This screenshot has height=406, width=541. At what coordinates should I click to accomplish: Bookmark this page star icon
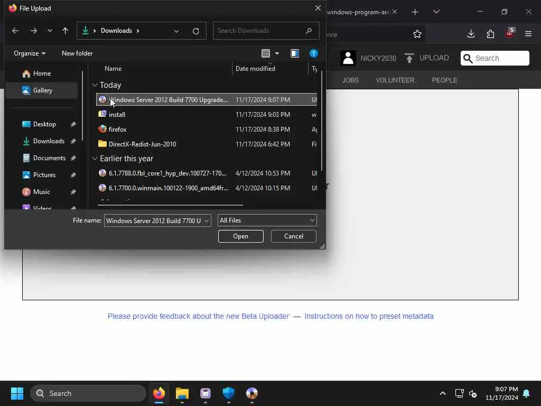[x=417, y=34]
